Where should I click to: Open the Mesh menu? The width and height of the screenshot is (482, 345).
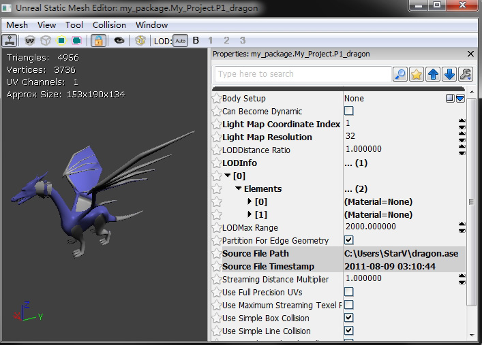coord(17,25)
